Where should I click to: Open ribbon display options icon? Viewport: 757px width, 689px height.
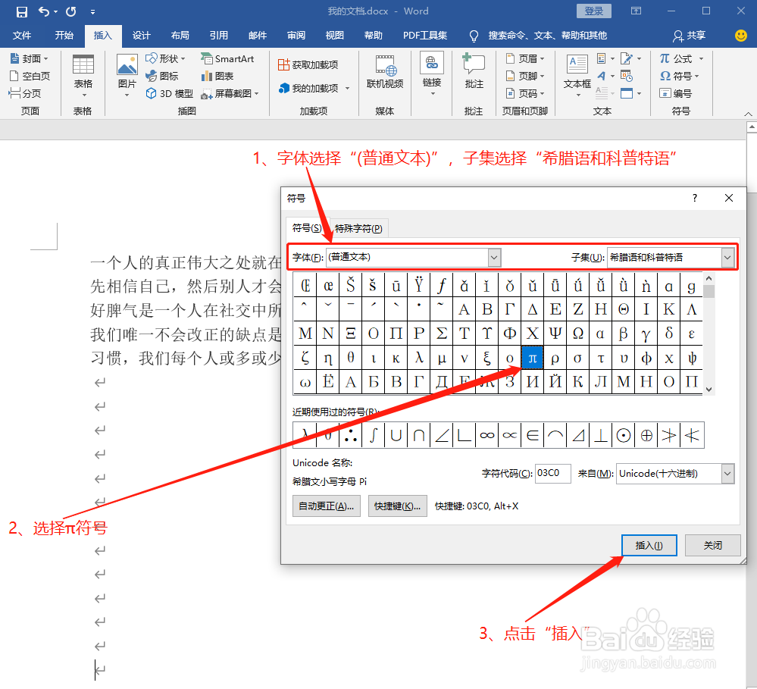[637, 11]
